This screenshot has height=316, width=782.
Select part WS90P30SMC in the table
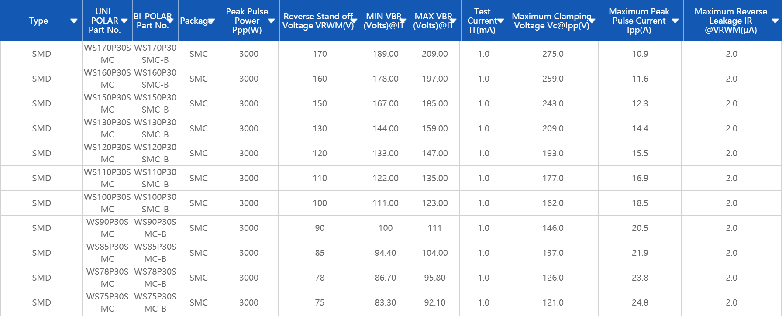[x=107, y=228]
